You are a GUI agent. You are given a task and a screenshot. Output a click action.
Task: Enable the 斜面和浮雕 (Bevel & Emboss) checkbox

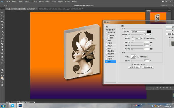point(106,33)
